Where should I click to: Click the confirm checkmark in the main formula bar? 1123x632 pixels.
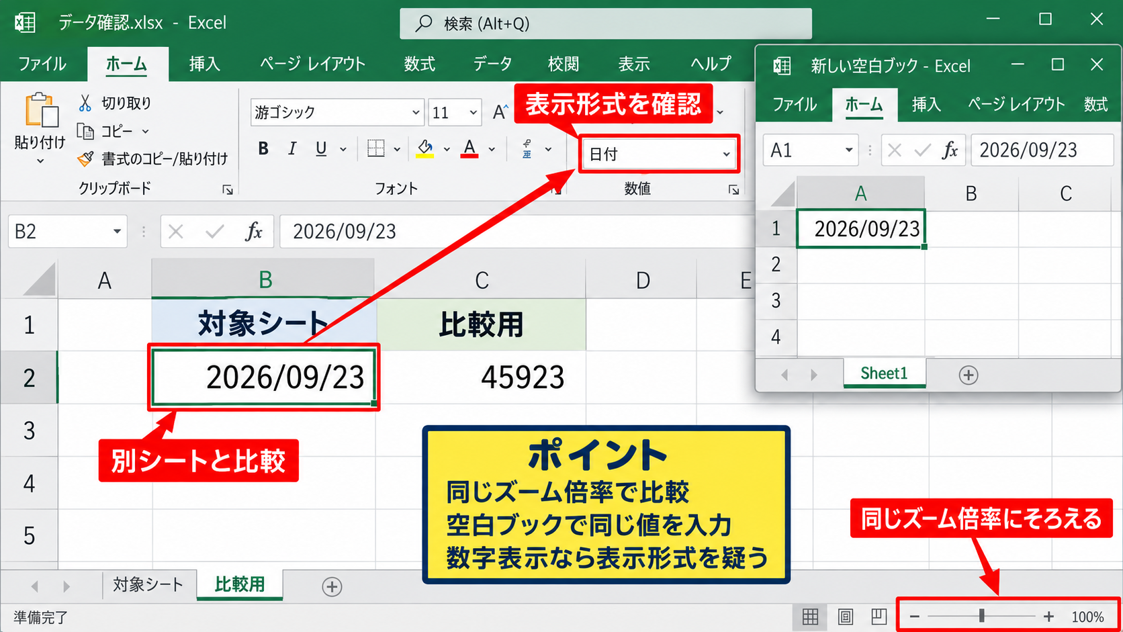point(215,232)
